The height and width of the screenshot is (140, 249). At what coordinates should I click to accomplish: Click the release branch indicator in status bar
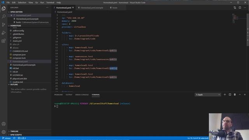[x=7, y=138]
